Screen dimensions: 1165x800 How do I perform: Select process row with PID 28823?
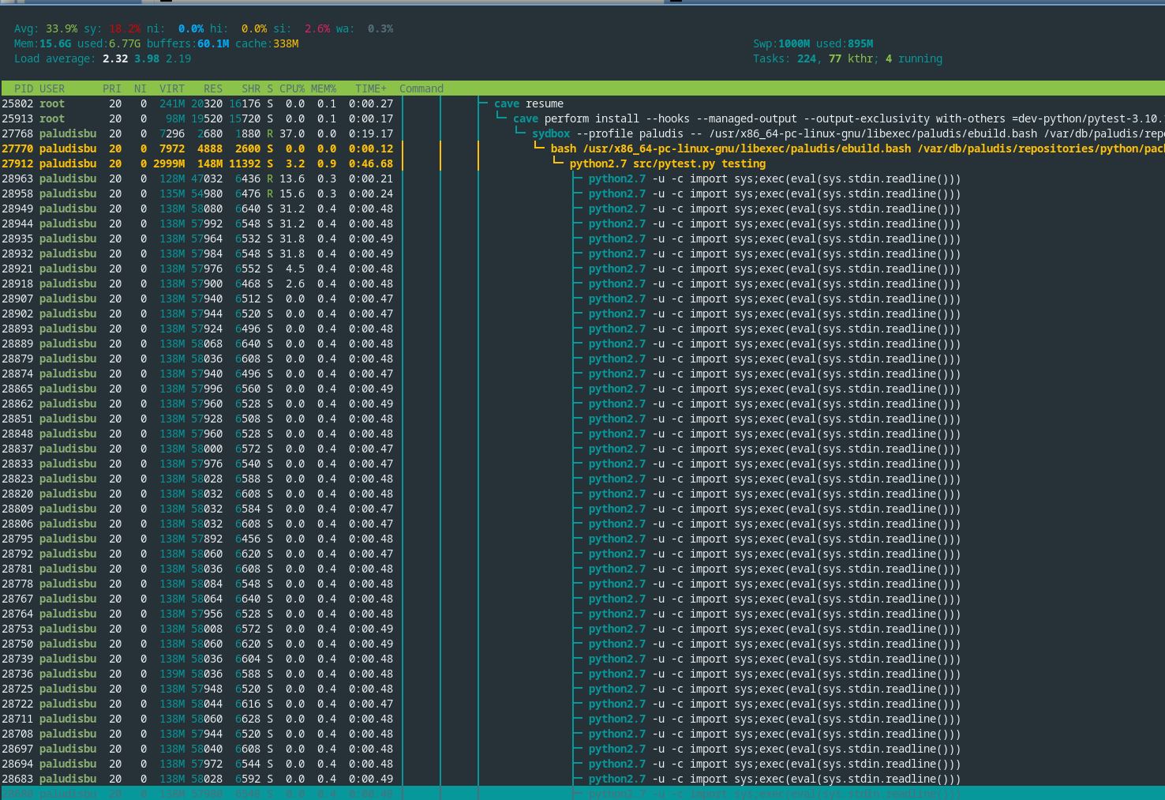(x=582, y=479)
